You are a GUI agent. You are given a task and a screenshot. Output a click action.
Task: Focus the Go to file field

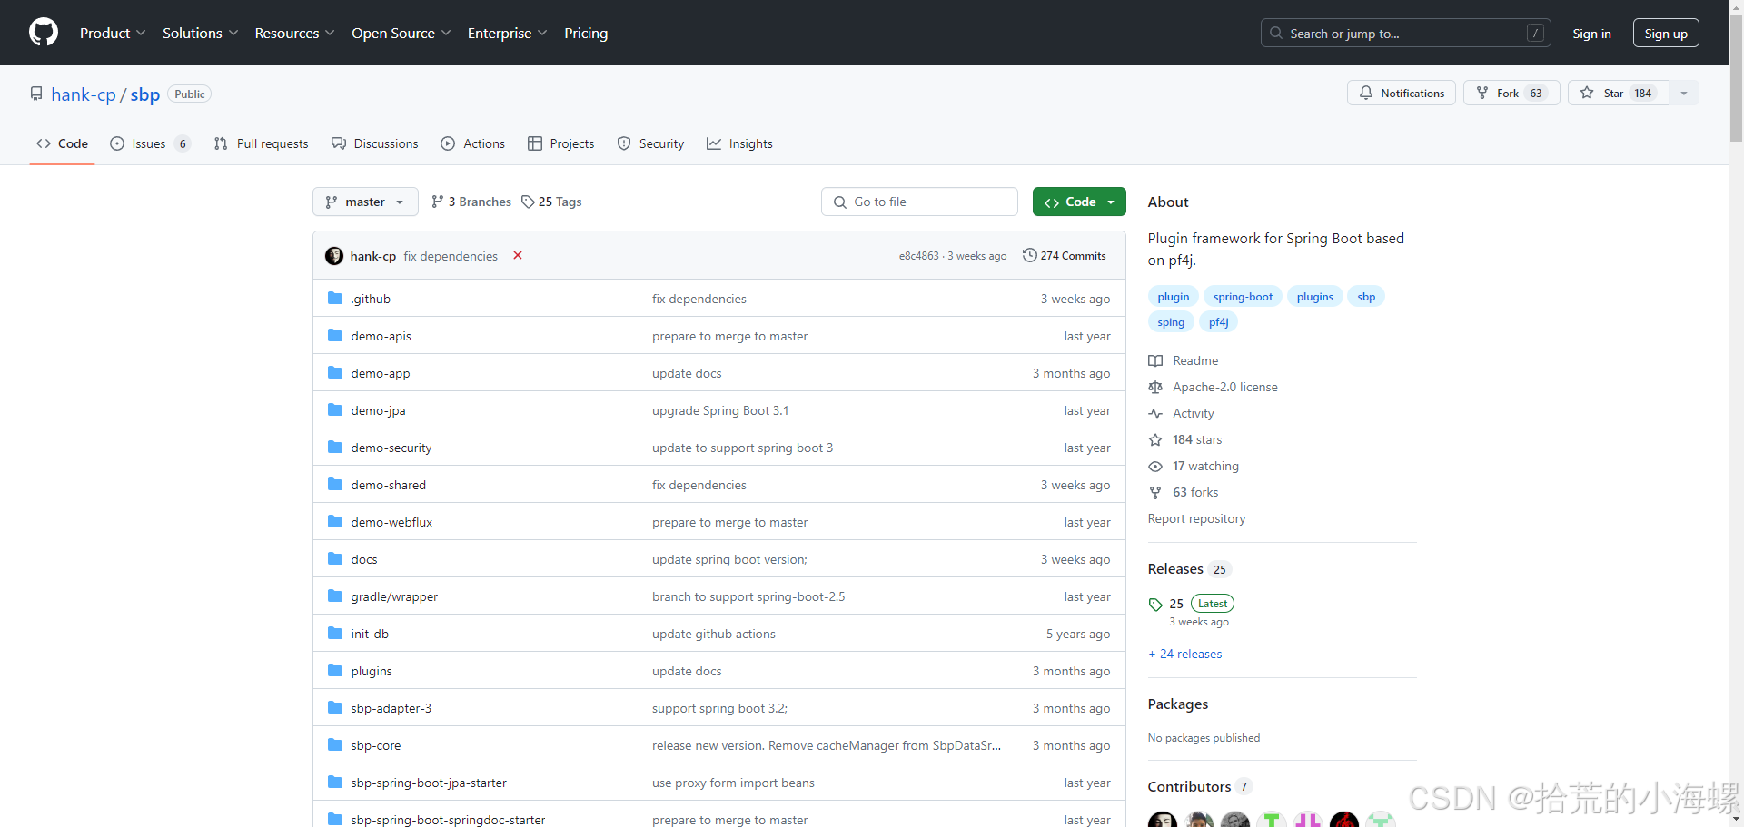tap(919, 202)
